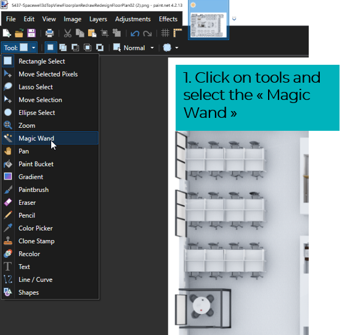Choose the Rectangle Select tool
Image resolution: width=342 pixels, height=335 pixels.
click(x=50, y=61)
